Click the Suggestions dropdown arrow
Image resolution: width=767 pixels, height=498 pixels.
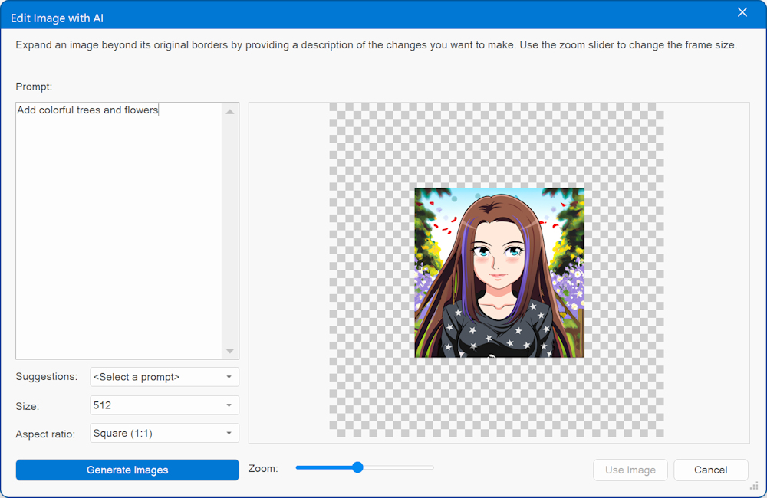(x=229, y=377)
